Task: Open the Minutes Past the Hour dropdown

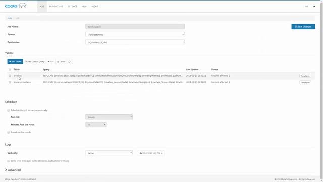Action: pyautogui.click(x=96, y=125)
